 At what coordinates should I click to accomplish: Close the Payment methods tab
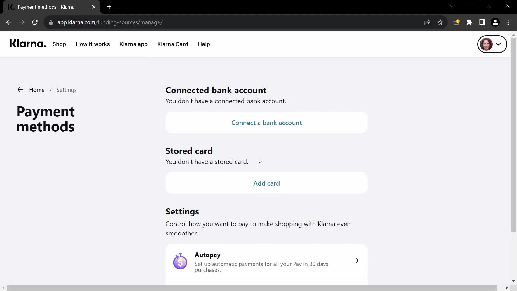tap(94, 7)
